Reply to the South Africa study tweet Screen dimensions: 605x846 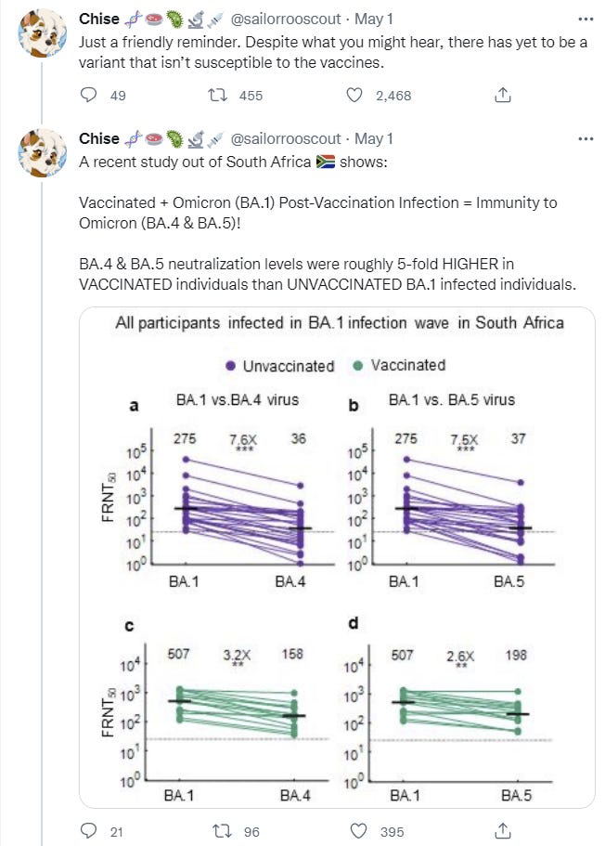[89, 831]
